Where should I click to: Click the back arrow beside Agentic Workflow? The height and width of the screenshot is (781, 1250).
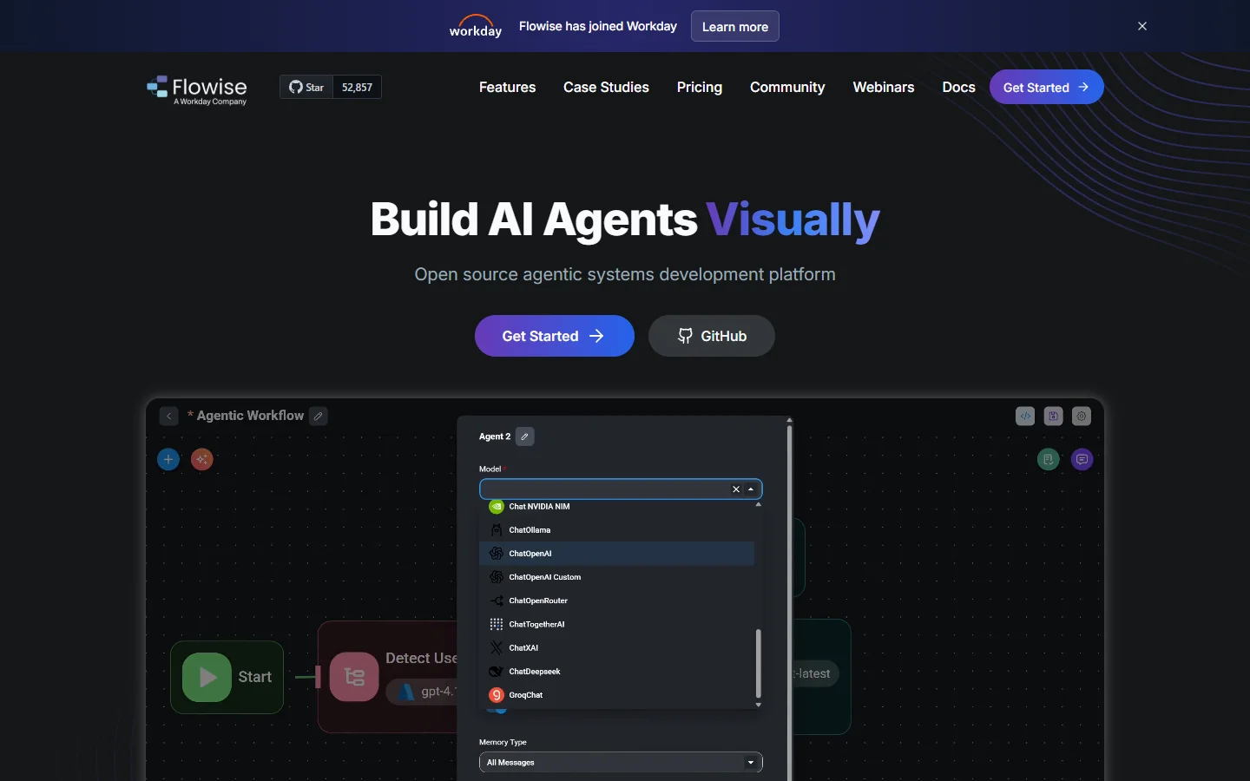[168, 417]
